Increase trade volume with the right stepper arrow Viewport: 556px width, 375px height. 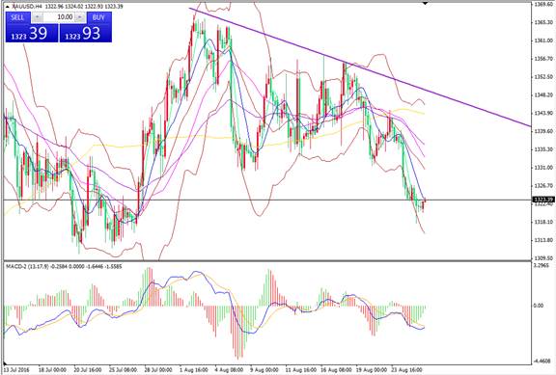80,17
